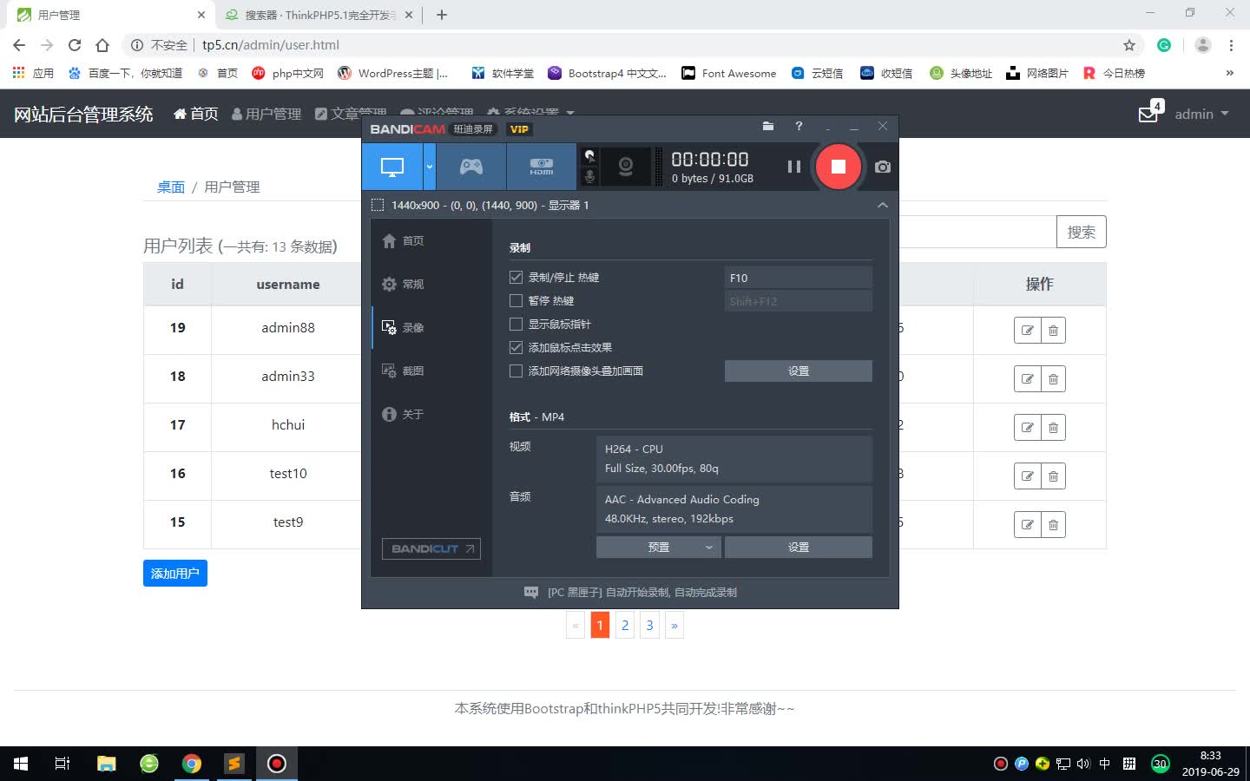Reload the page in Chrome
The width and height of the screenshot is (1250, 781).
[75, 45]
